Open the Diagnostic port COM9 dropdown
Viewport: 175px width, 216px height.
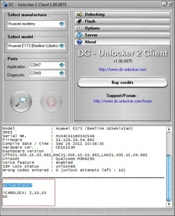[x=47, y=73]
